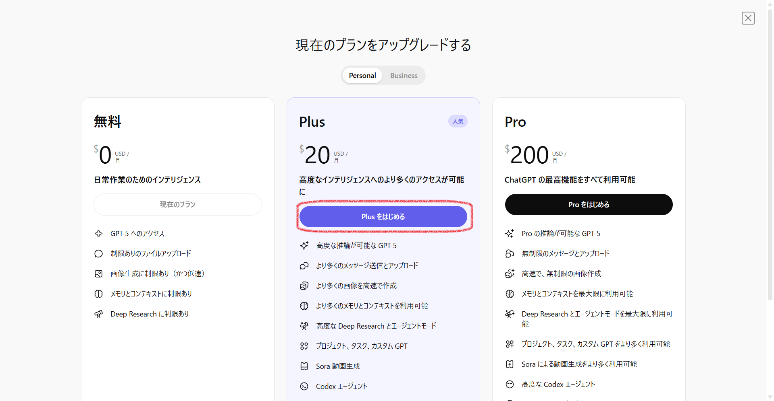Viewport: 774px width, 401px height.
Task: Click the sparkle icon beside '高度な推論が可能な GPT-5'
Action: click(304, 246)
